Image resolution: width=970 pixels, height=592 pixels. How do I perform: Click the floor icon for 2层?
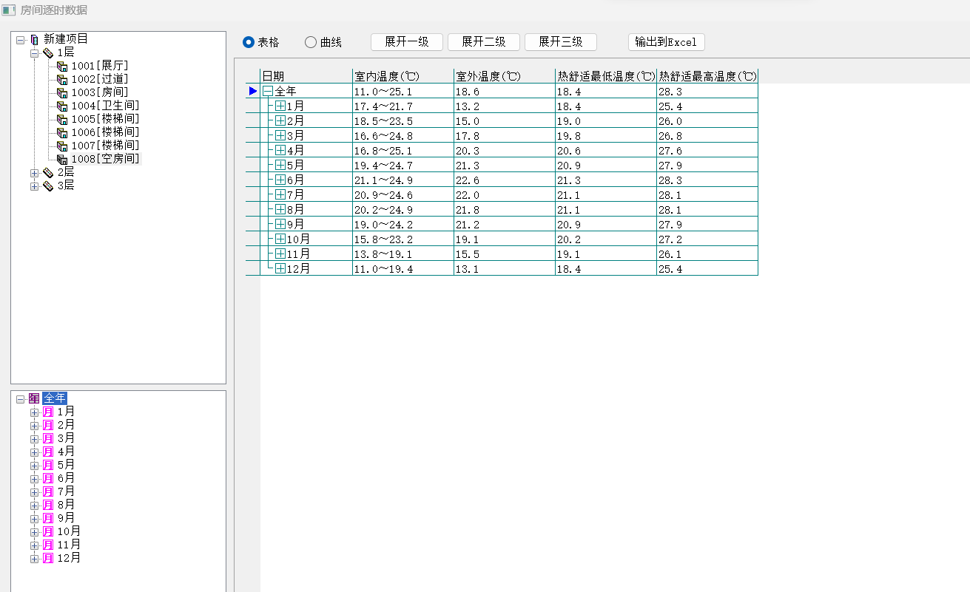[x=48, y=172]
